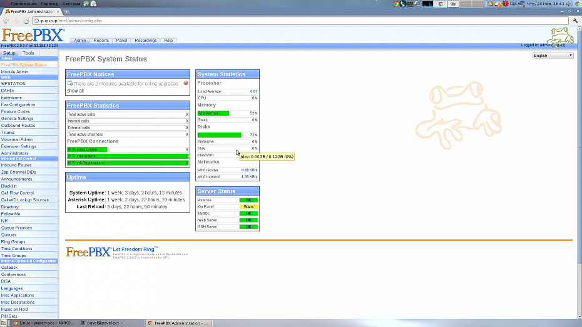Switch to the Admin tab
582x327 pixels.
[80, 41]
